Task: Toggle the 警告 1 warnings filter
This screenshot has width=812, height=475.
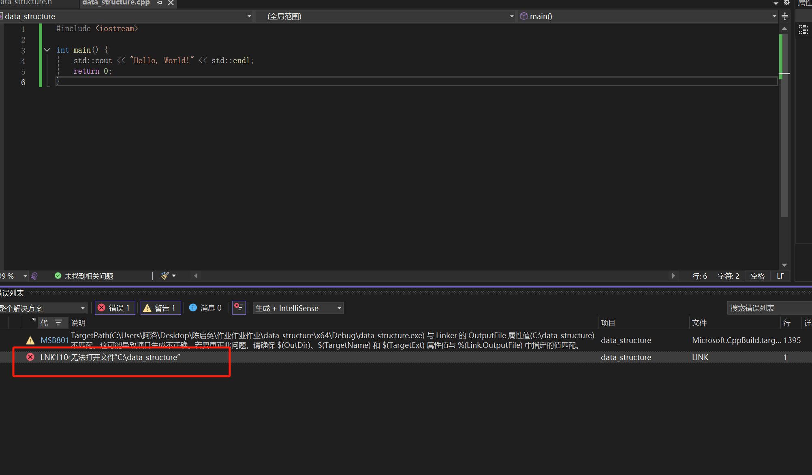Action: click(x=160, y=308)
